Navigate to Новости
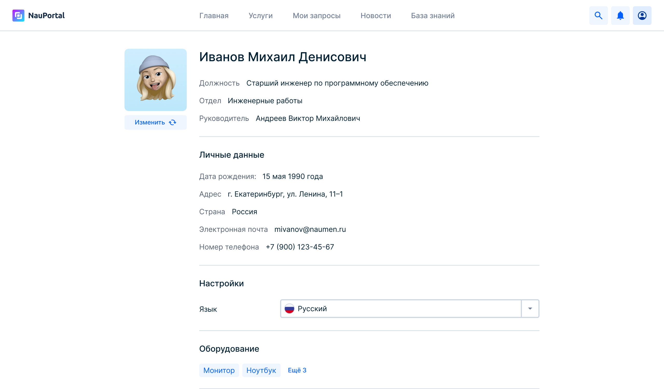Viewport: 664px width, 389px height. (x=376, y=16)
